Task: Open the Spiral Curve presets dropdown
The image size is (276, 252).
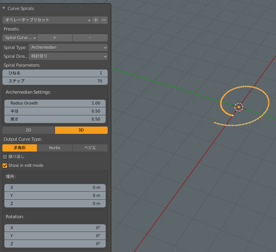Action: (x=20, y=38)
